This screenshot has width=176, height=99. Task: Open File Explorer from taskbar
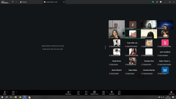click(x=16, y=97)
